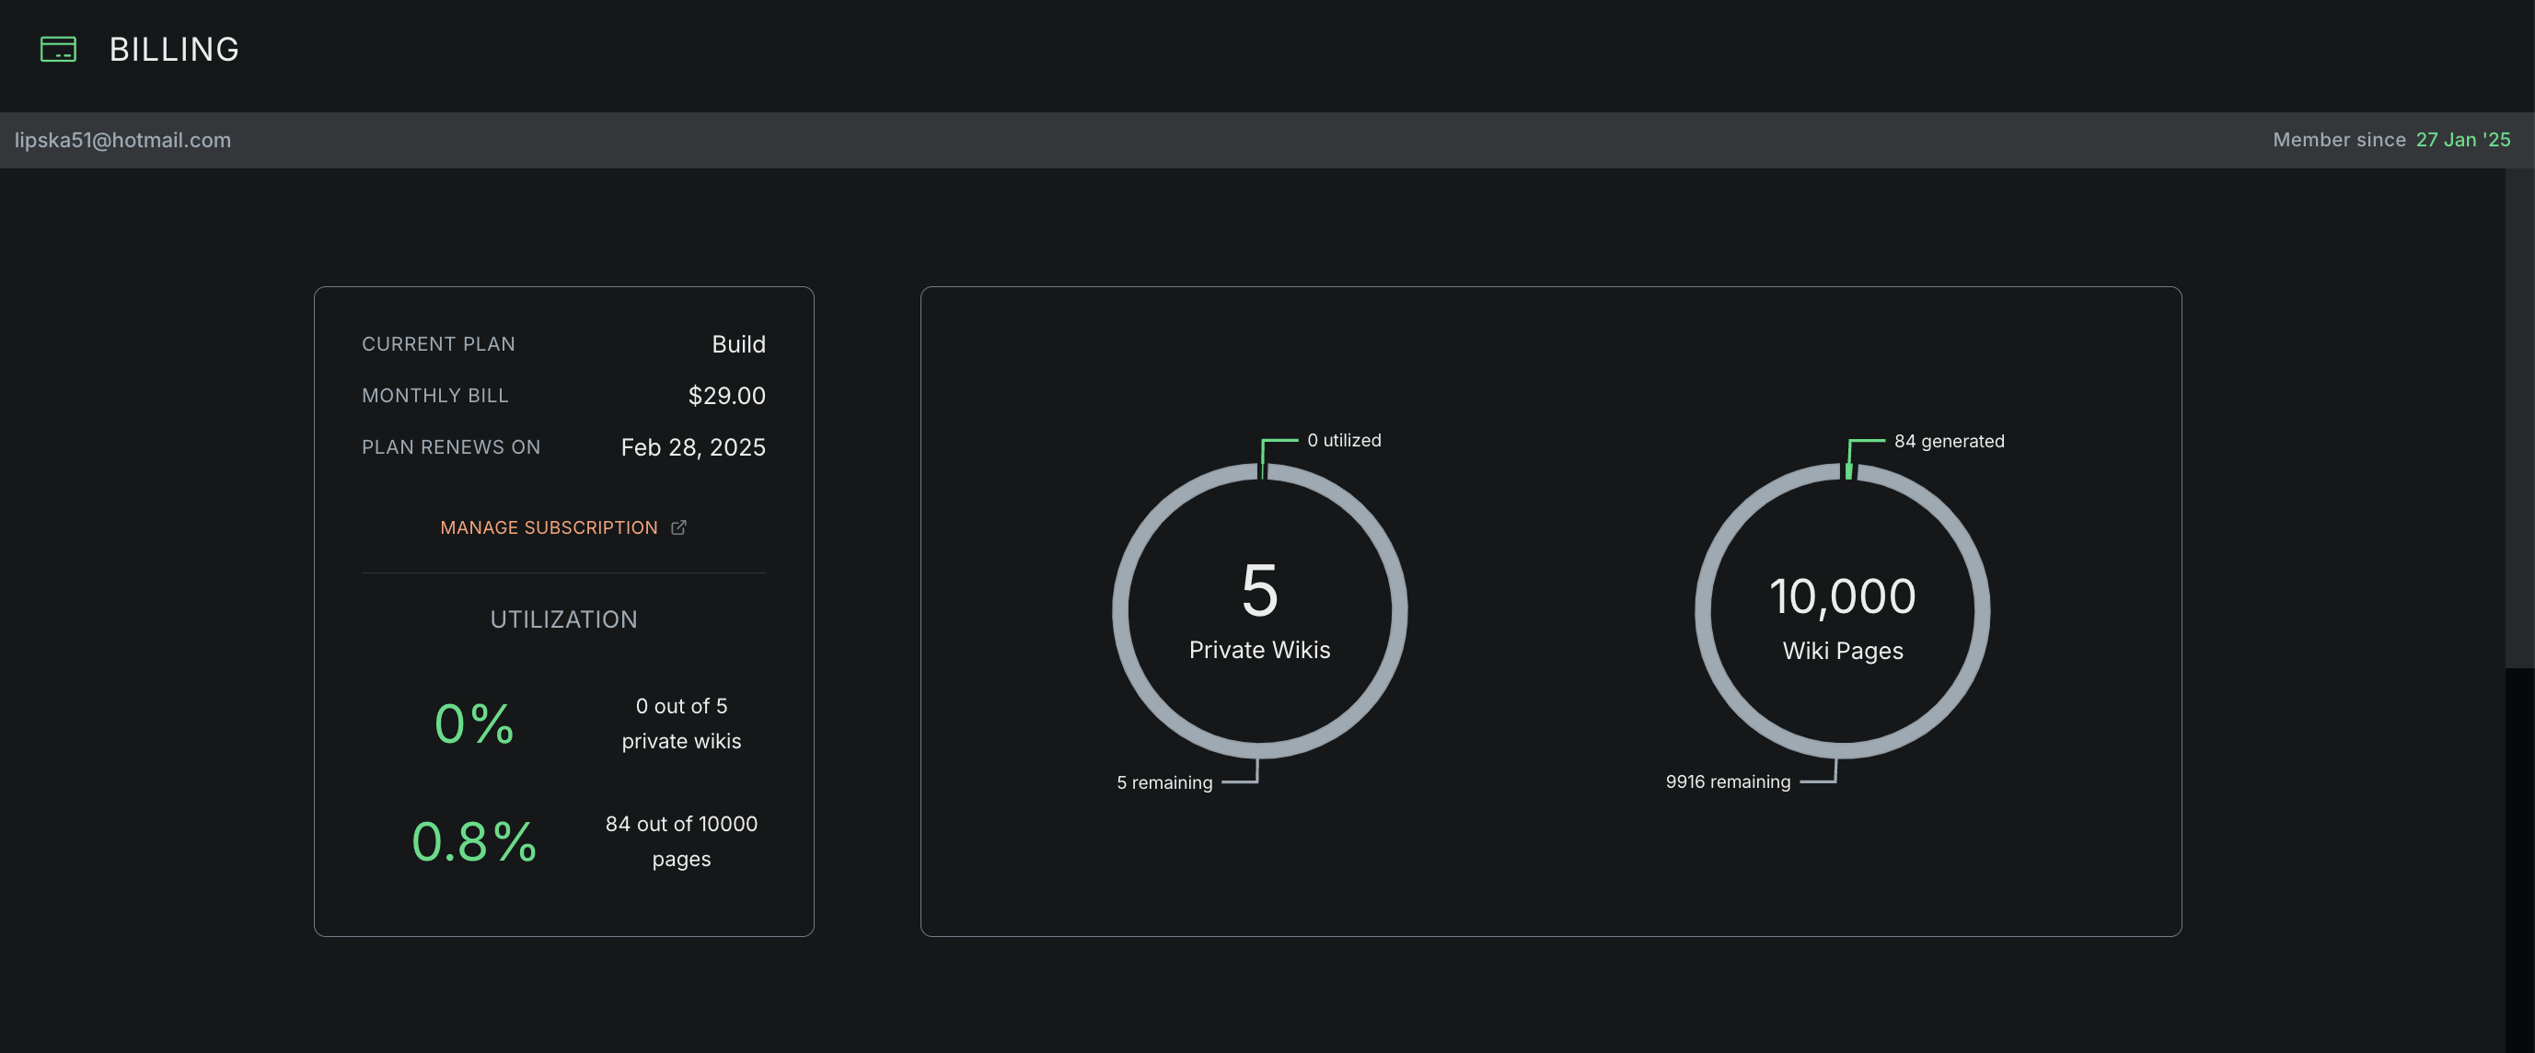Click the '10,000' wiki pages count

1842,596
